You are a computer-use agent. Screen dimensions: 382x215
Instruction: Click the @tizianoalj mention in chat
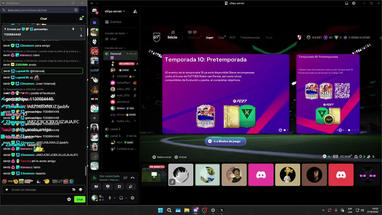[37, 71]
